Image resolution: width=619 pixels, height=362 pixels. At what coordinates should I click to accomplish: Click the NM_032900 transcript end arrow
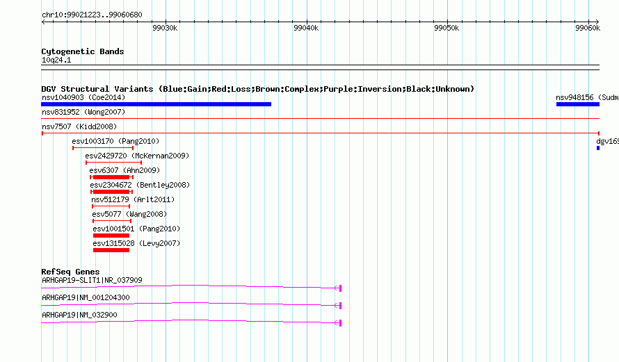pos(338,323)
